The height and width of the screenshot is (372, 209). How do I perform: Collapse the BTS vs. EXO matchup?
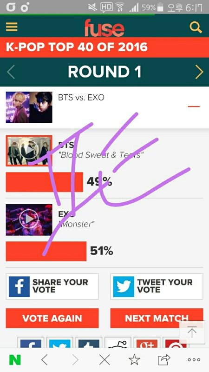[194, 106]
